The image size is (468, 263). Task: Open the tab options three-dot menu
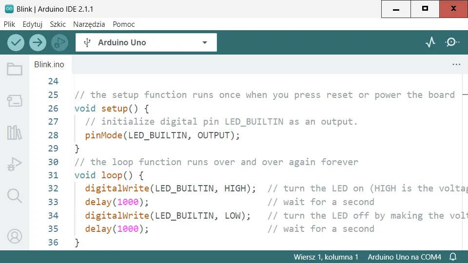click(456, 64)
